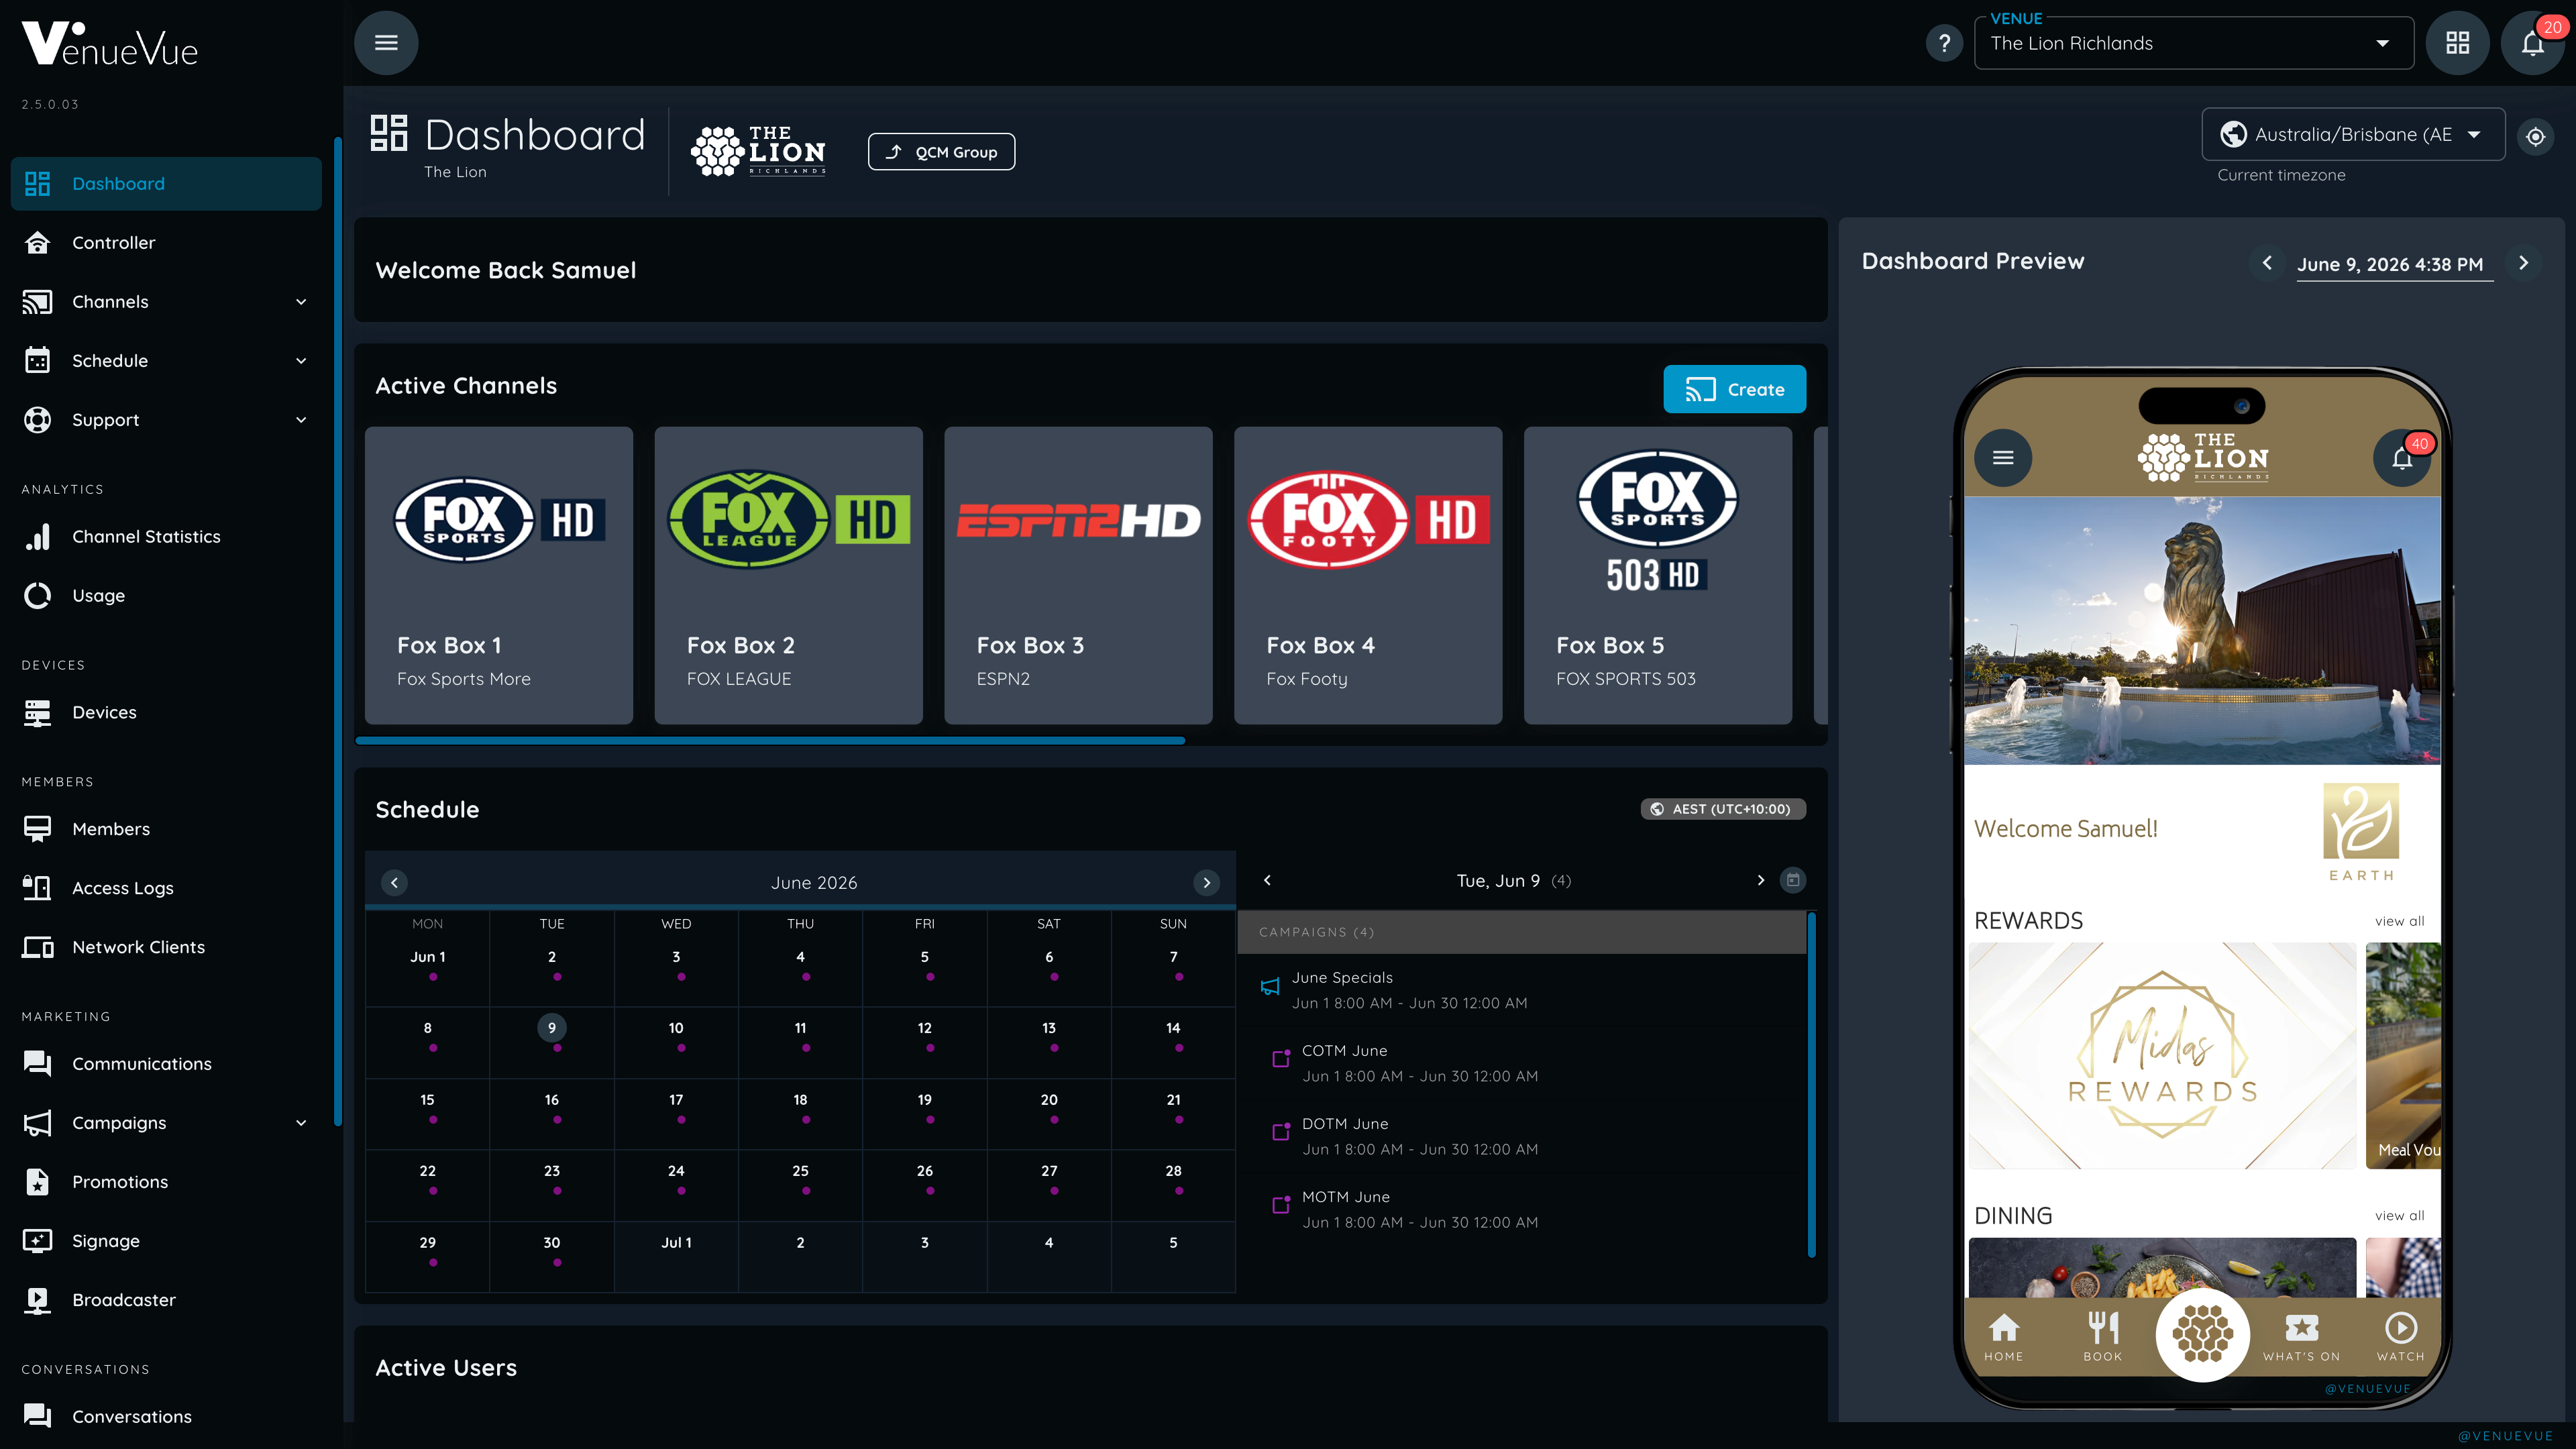
Task: Expand the Campaigns sidebar submenu
Action: click(x=301, y=1123)
